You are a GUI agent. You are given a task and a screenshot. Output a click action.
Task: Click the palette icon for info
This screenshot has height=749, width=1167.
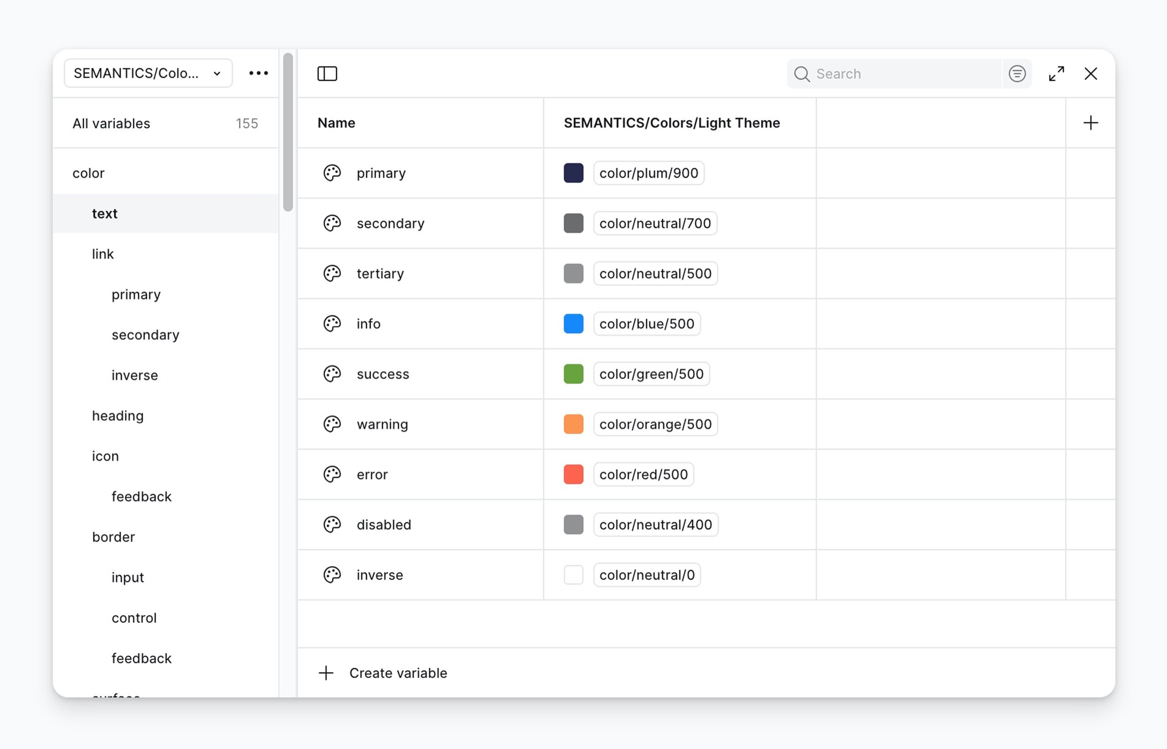coord(332,323)
